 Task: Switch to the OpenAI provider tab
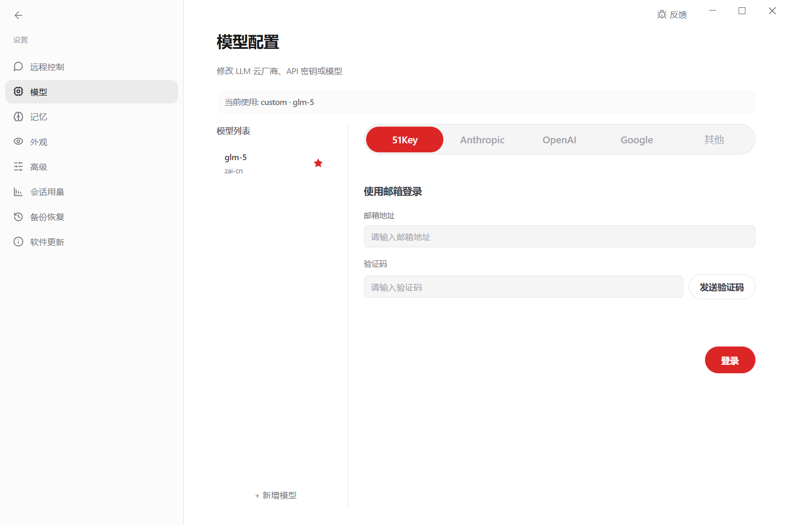pos(559,140)
